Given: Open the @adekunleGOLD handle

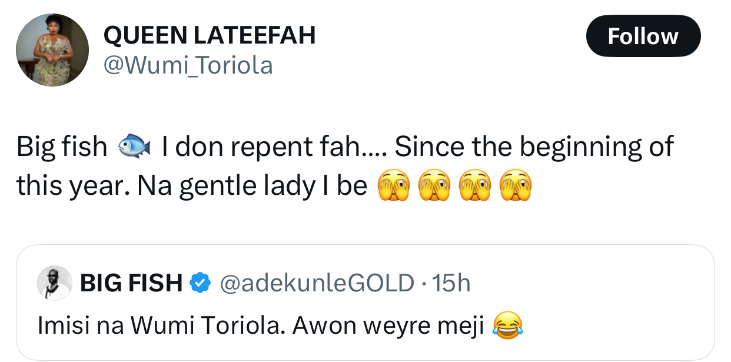Looking at the screenshot, I should (317, 284).
